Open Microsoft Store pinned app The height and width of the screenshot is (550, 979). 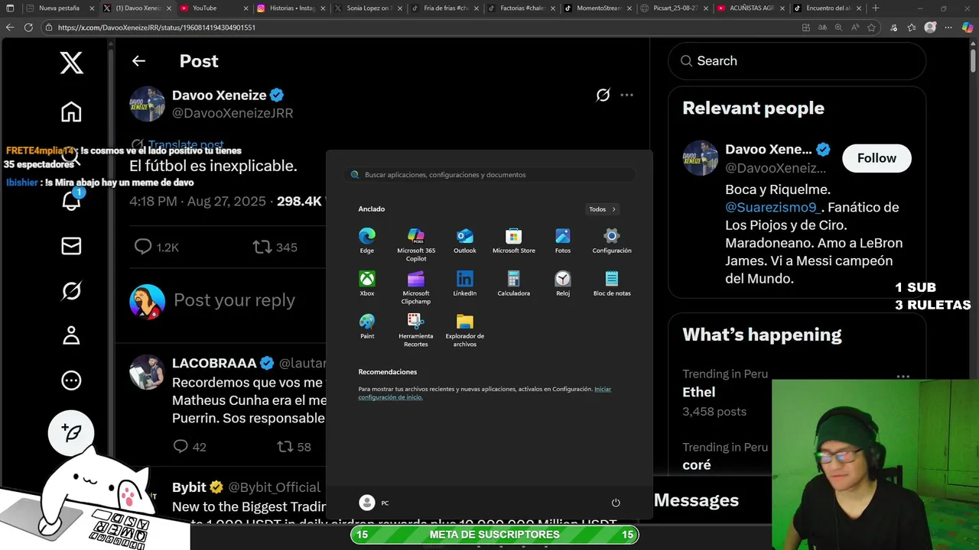pyautogui.click(x=514, y=240)
